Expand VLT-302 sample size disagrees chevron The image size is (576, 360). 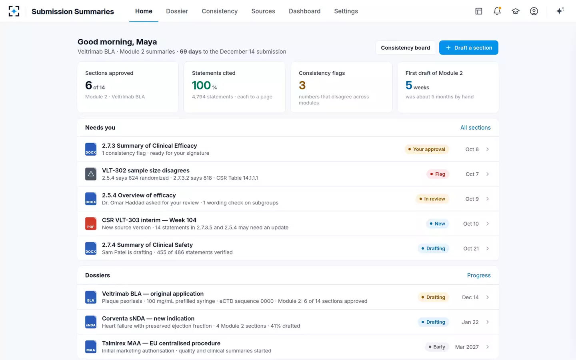coord(488,174)
